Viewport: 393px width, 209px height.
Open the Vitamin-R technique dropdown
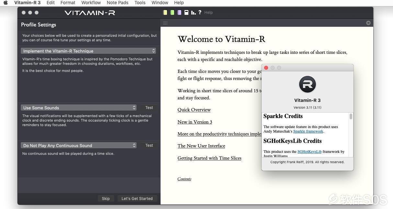click(x=88, y=51)
